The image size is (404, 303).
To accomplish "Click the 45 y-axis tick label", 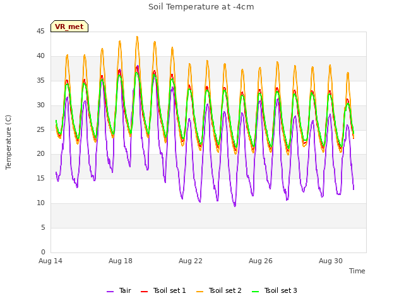I will coord(40,32).
